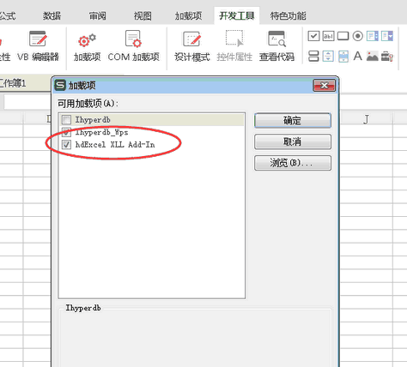Open 查看代码 view code
Viewport: 407px width, 367px height.
pos(276,46)
